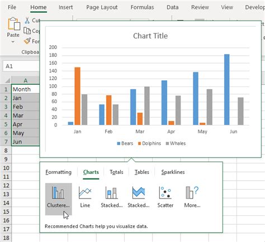Insert a Stacked Area chart

[x=139, y=197]
